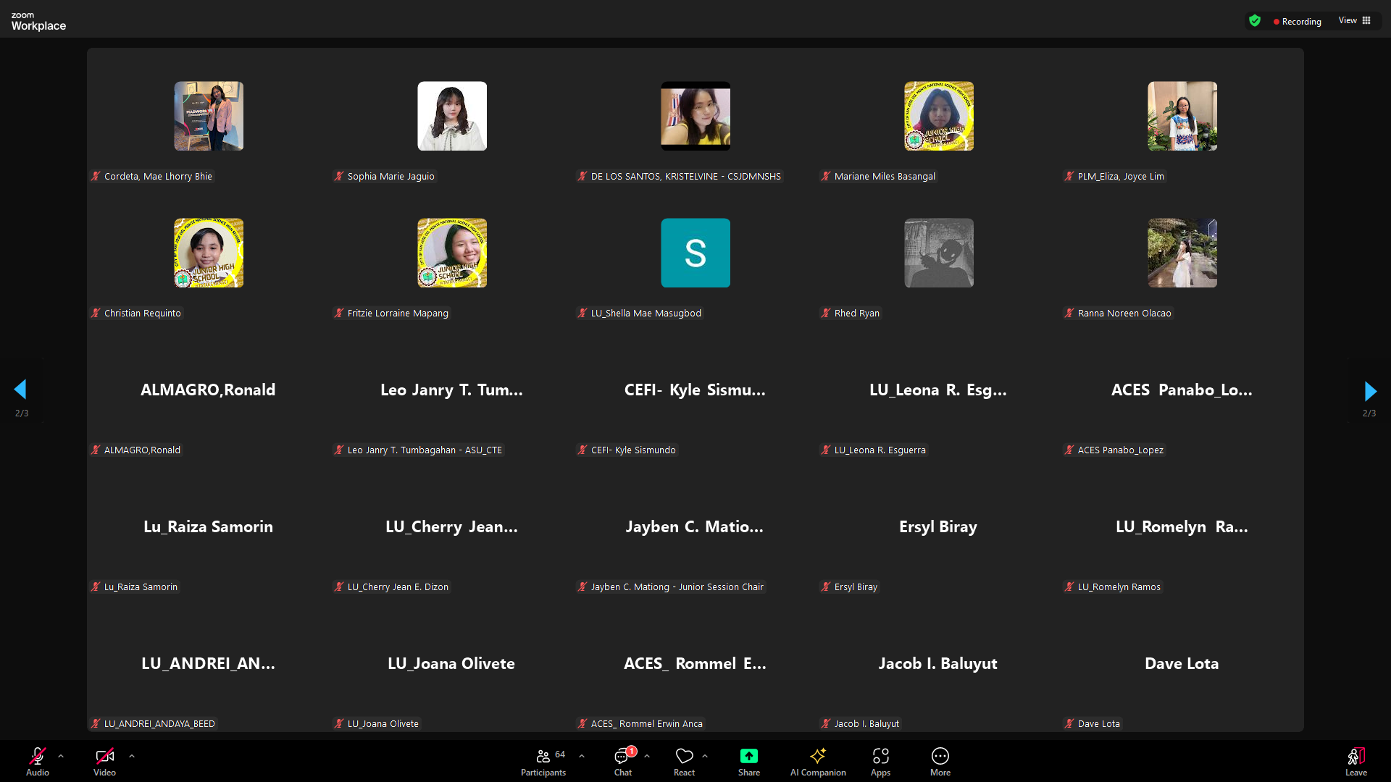Expand chat options arrow
1391x782 pixels.
tap(647, 756)
